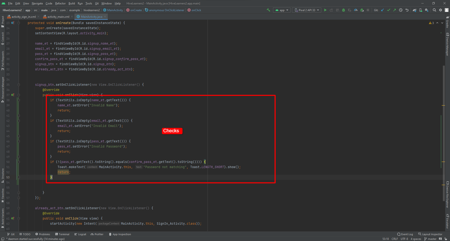Image resolution: width=450 pixels, height=241 pixels.
Task: Open the App Inspection tool window
Action: [x=120, y=234]
